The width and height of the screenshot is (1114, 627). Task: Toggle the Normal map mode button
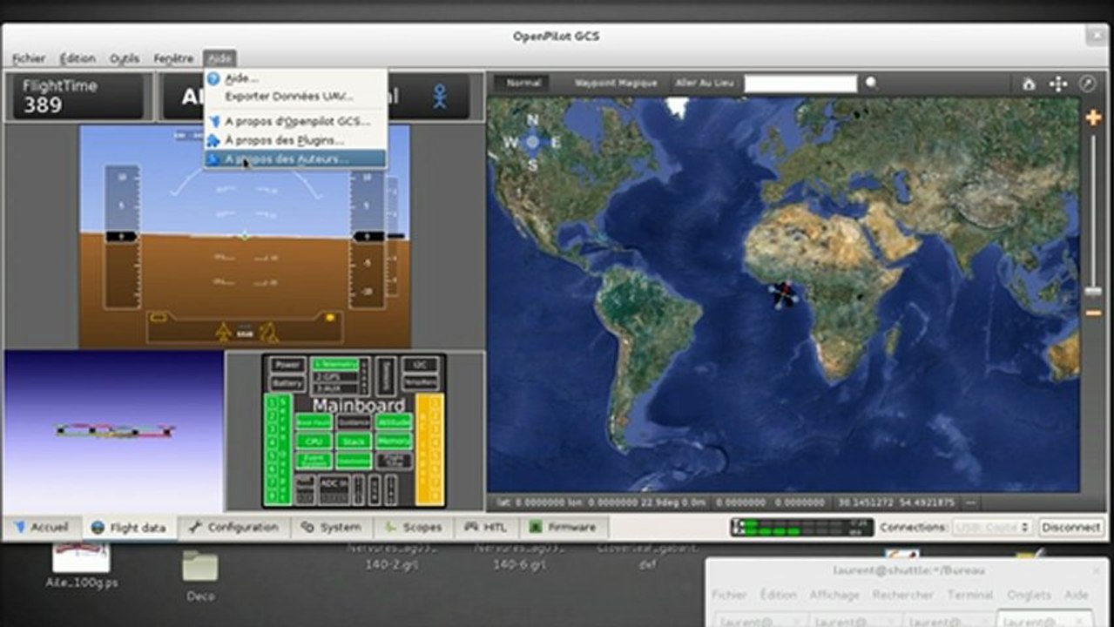(523, 84)
